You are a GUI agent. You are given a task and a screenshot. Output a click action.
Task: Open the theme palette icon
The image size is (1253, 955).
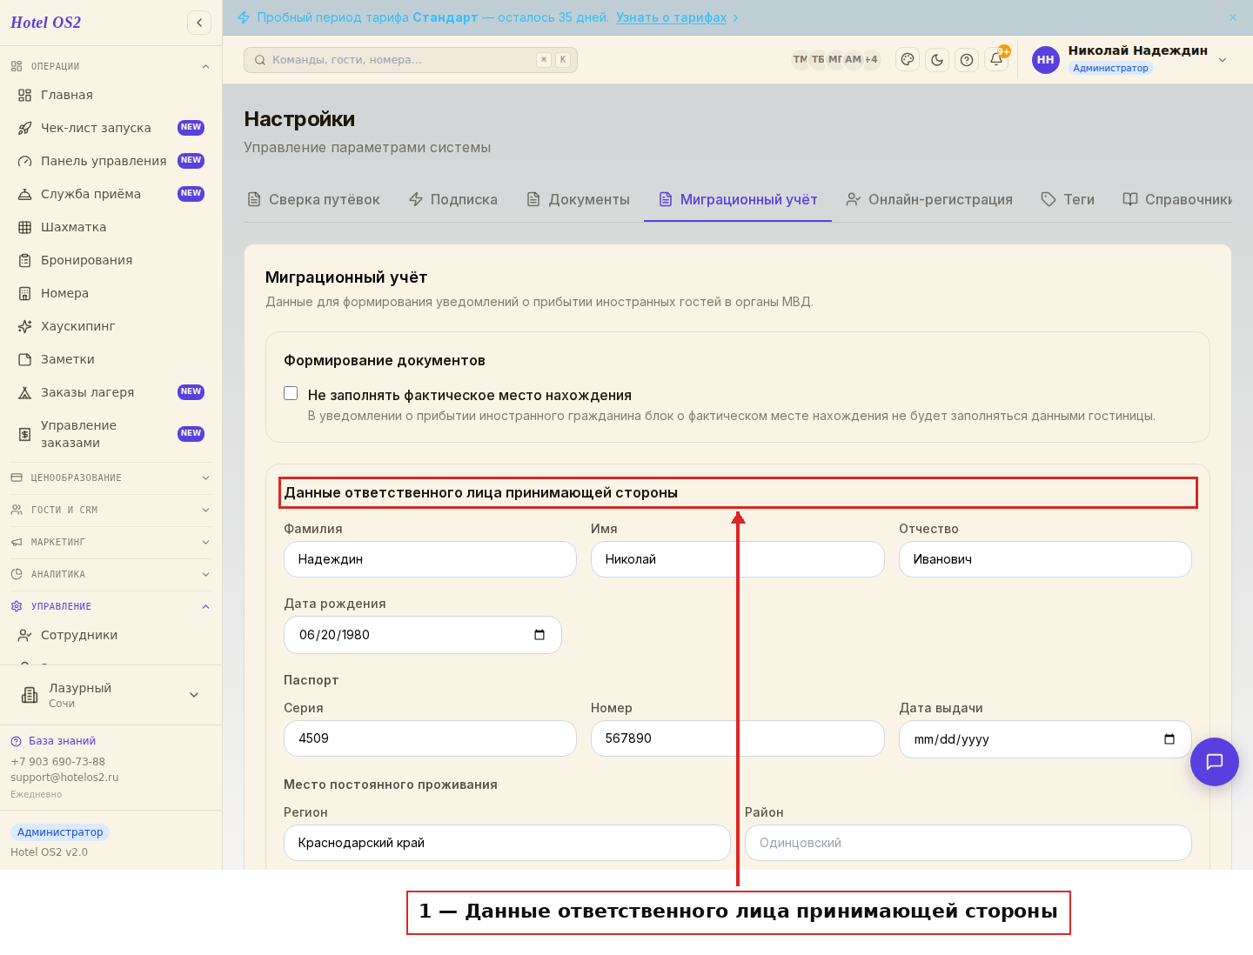coord(908,59)
